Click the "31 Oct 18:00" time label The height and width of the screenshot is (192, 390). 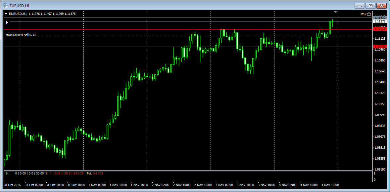pos(76,185)
